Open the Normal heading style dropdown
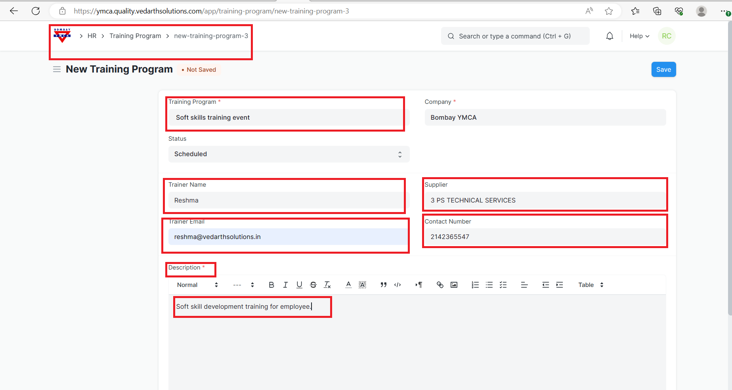This screenshot has width=732, height=390. point(197,285)
